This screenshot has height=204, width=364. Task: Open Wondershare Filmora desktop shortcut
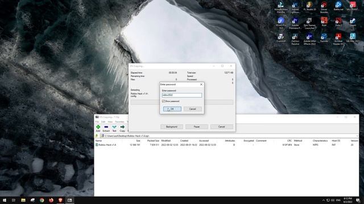coord(281,7)
